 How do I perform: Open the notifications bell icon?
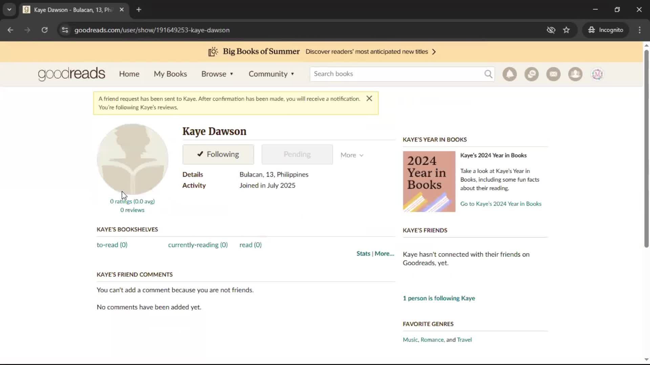click(x=510, y=74)
